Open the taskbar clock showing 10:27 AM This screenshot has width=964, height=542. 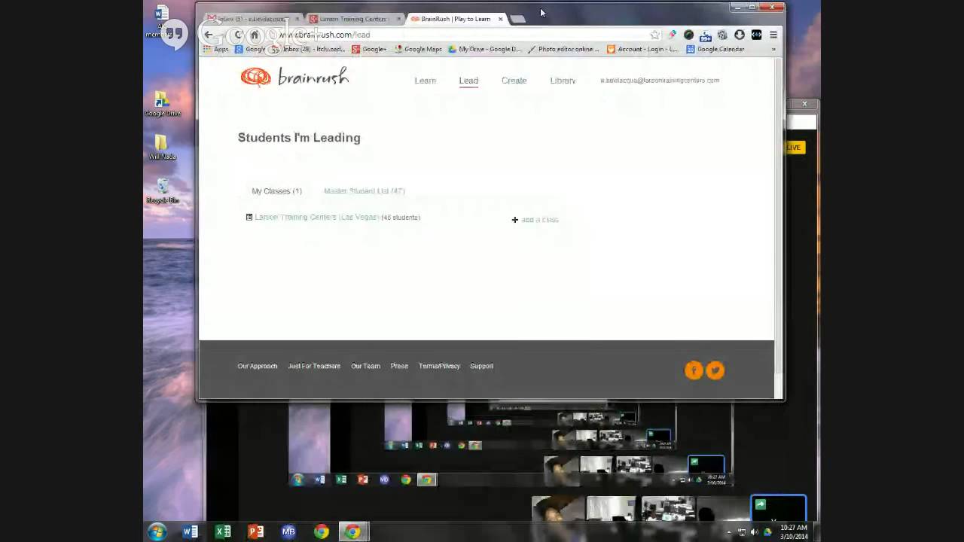[x=794, y=531]
